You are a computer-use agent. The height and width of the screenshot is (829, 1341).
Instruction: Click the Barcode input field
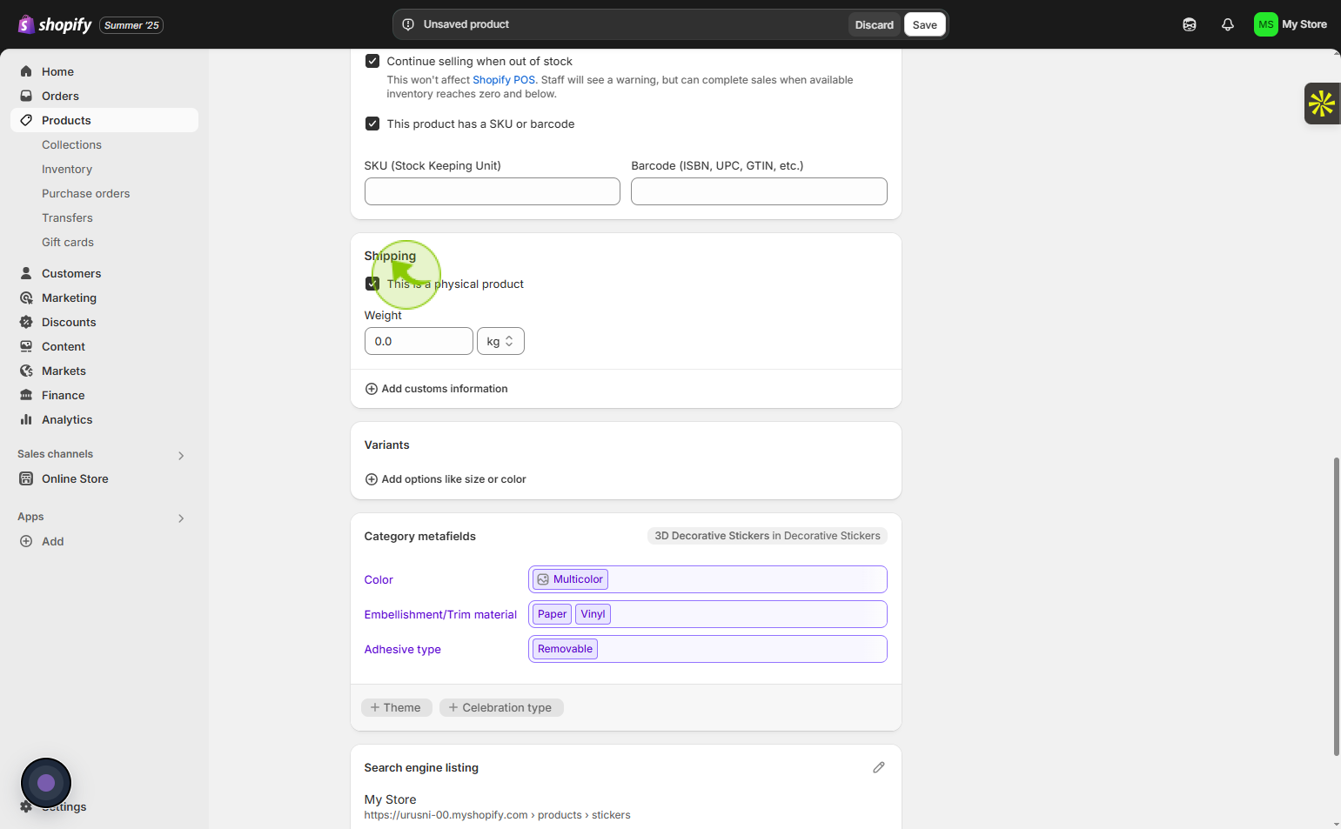759,191
